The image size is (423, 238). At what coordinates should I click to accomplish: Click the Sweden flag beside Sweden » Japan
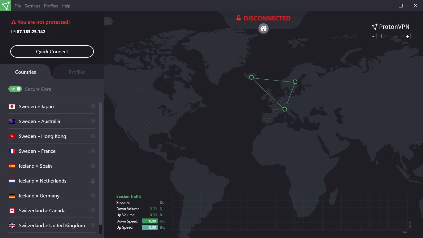(12, 106)
